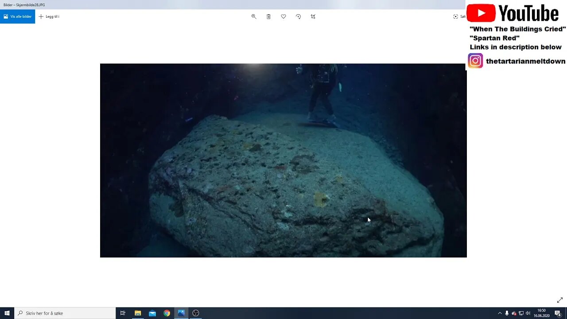Open the notification center with 4 notifications
The height and width of the screenshot is (319, 567).
[x=558, y=313]
